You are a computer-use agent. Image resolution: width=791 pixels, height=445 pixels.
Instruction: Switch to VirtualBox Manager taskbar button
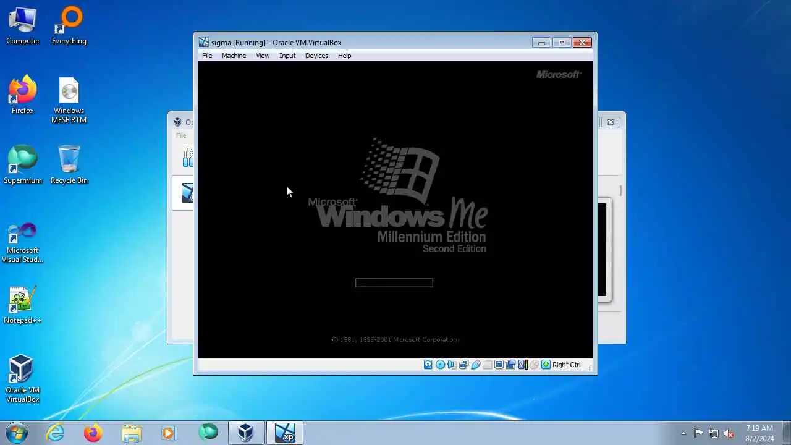246,433
